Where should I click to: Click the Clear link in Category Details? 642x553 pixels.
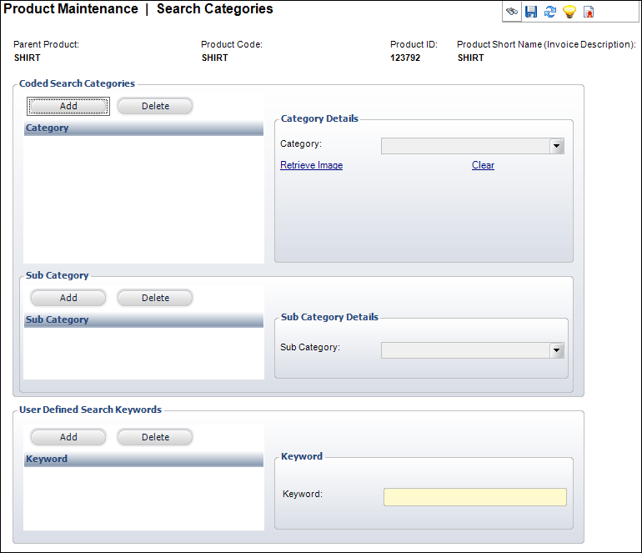pos(483,165)
